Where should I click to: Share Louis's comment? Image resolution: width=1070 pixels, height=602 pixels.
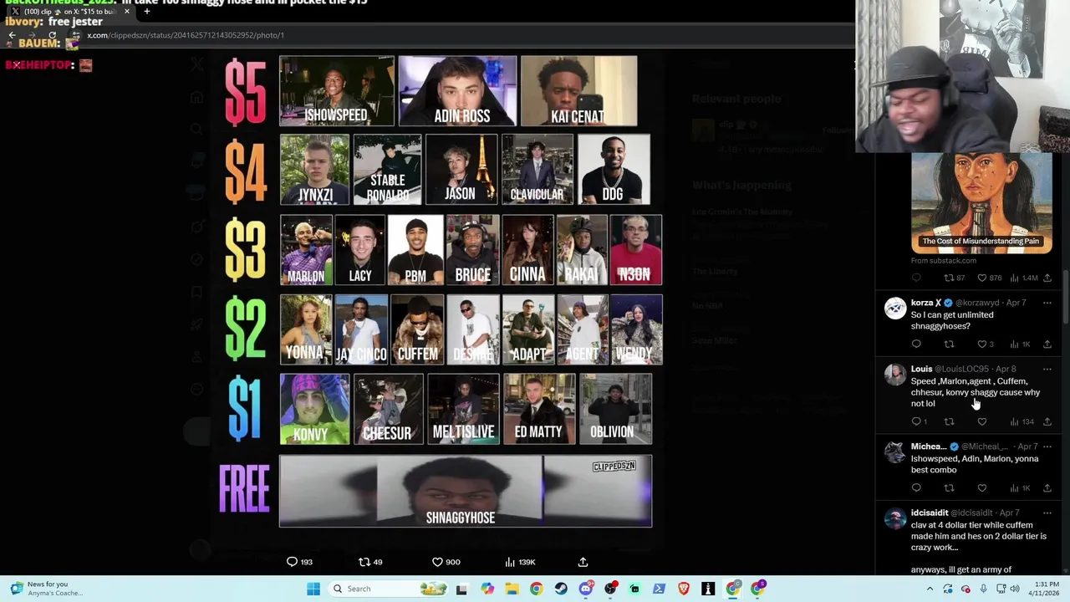tap(1047, 421)
